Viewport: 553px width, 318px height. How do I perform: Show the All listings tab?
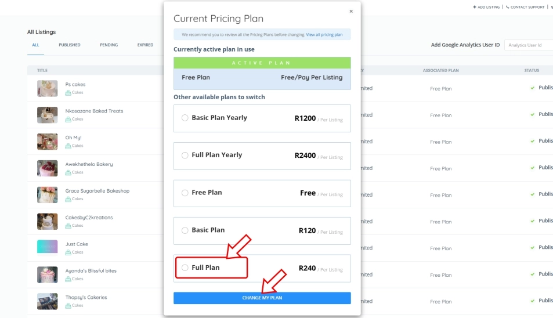(x=35, y=45)
